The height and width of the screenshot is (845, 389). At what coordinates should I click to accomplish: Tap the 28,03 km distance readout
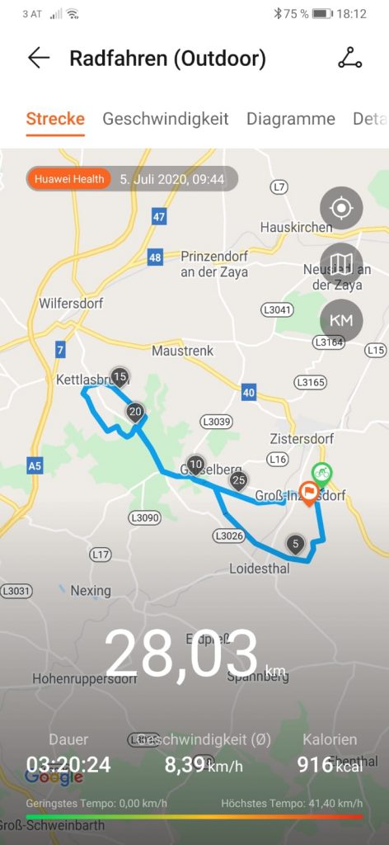[194, 654]
